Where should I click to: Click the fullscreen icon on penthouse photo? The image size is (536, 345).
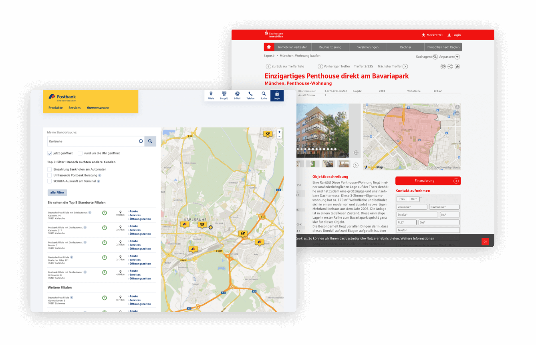click(356, 153)
